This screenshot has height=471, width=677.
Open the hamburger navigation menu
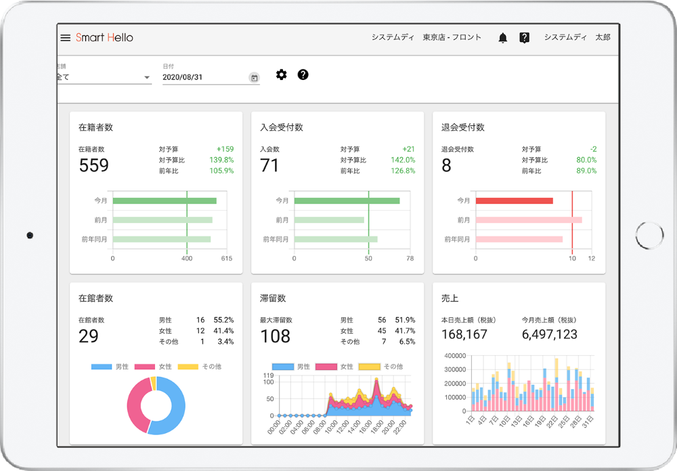tap(65, 38)
